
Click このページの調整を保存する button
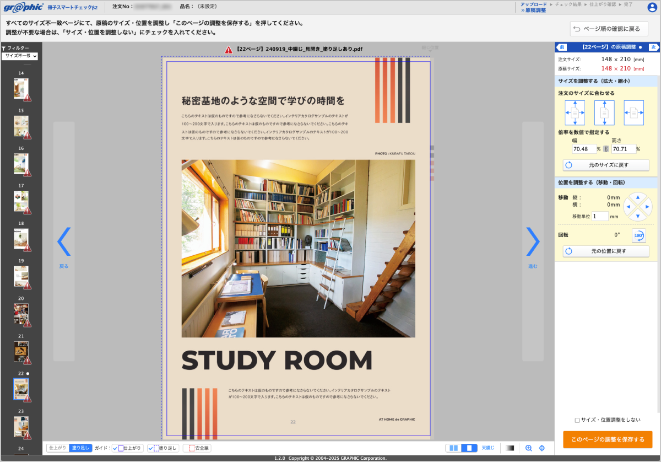coord(607,439)
